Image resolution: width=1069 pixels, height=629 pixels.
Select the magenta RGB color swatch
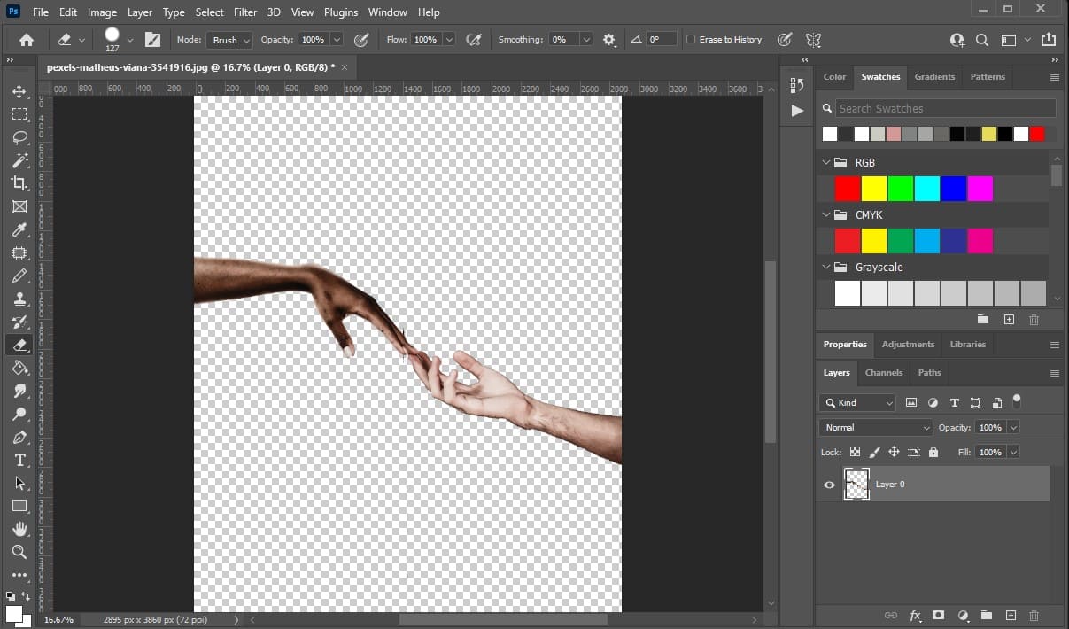979,188
